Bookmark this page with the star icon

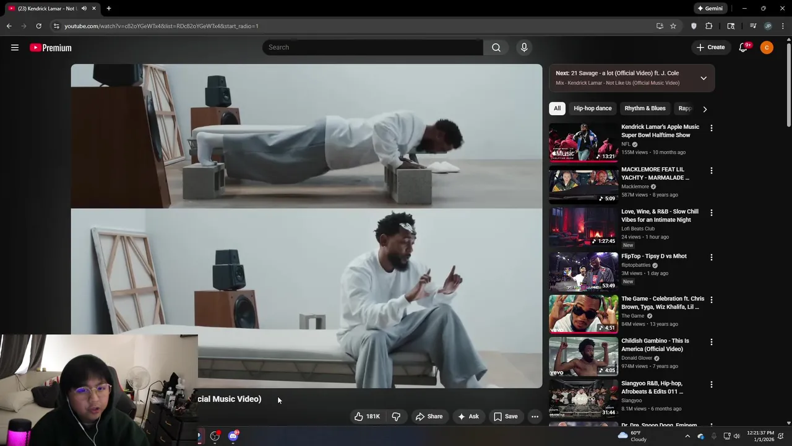(673, 26)
